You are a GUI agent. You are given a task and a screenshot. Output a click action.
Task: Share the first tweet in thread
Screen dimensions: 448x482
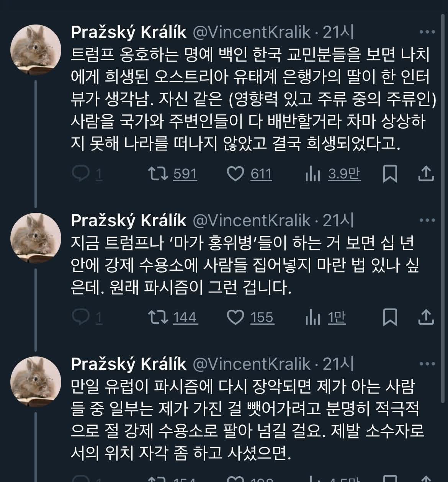[425, 174]
